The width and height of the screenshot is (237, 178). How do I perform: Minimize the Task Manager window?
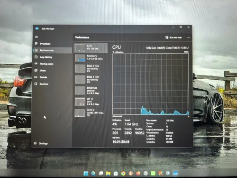(x=173, y=27)
